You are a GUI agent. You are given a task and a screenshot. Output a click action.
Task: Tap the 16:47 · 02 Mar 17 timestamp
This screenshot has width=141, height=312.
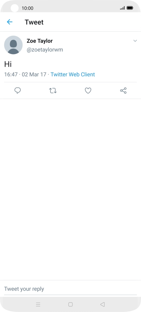25,75
